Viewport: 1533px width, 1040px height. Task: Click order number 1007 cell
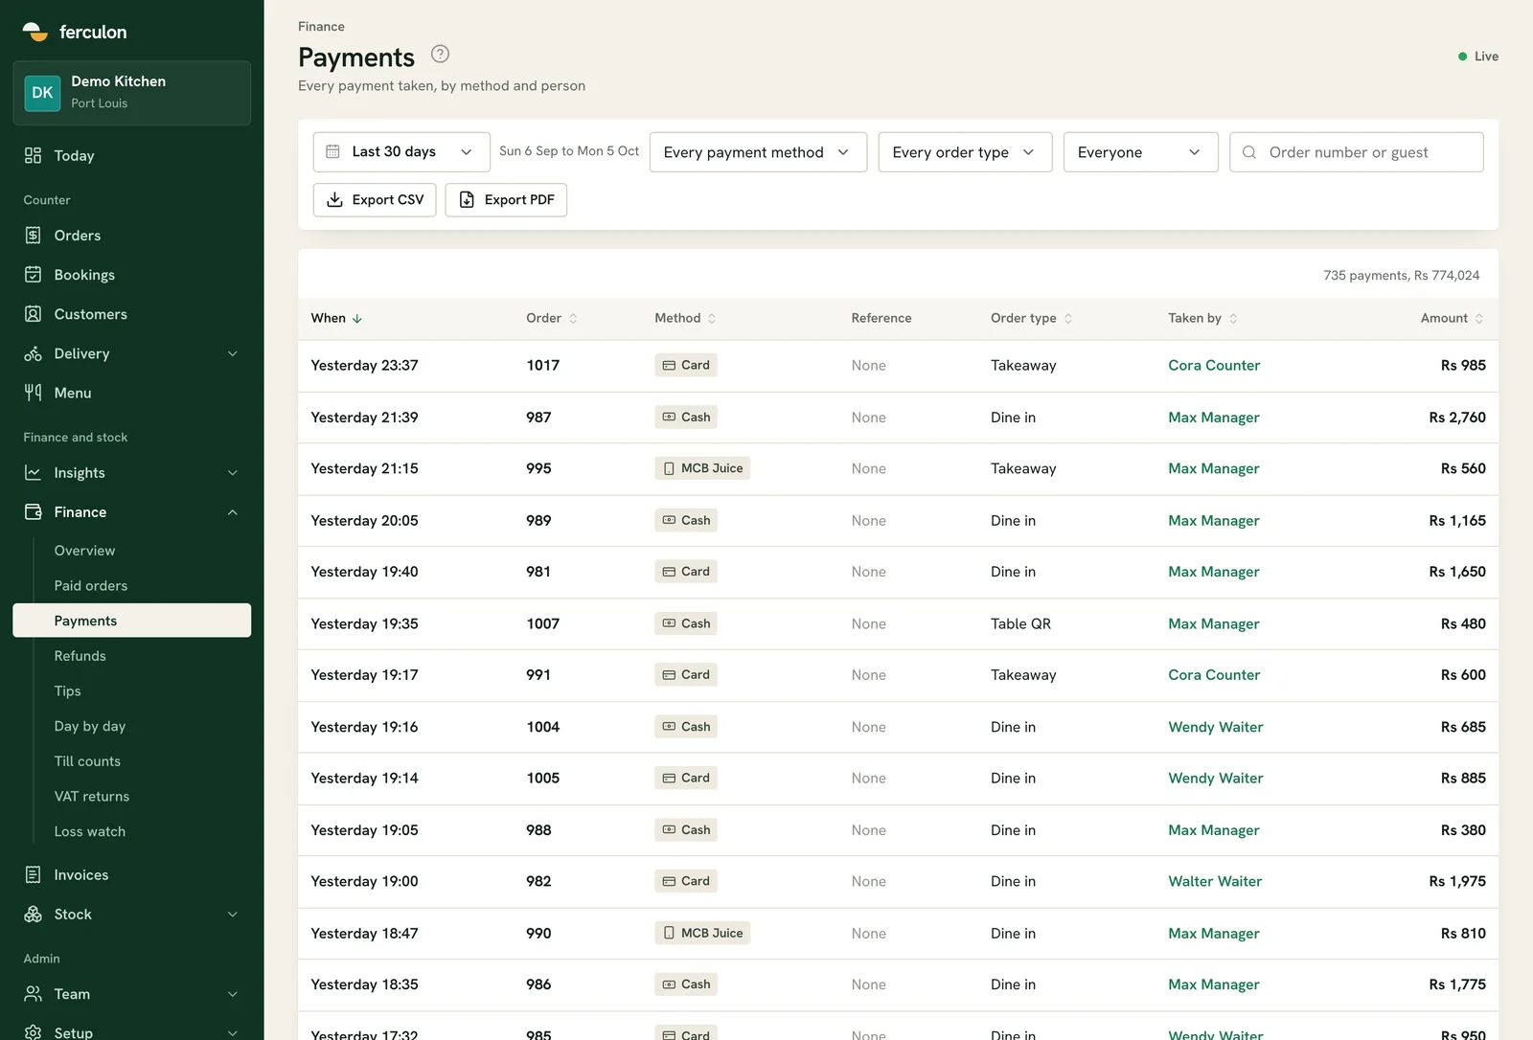pos(542,623)
